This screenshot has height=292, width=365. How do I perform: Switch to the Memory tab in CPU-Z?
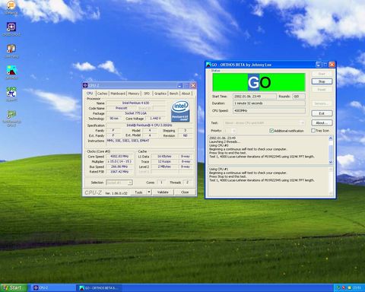[134, 94]
